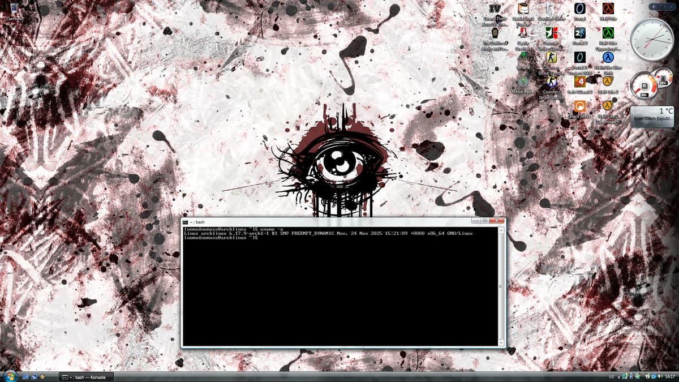Click the Portal 2 desktop icon
The image size is (679, 382).
[579, 34]
